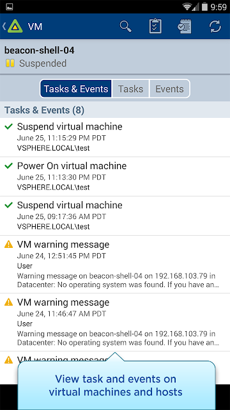This screenshot has width=230, height=410.
Task: Open VM warning message at 11:46:47 AM
Action: [115, 322]
